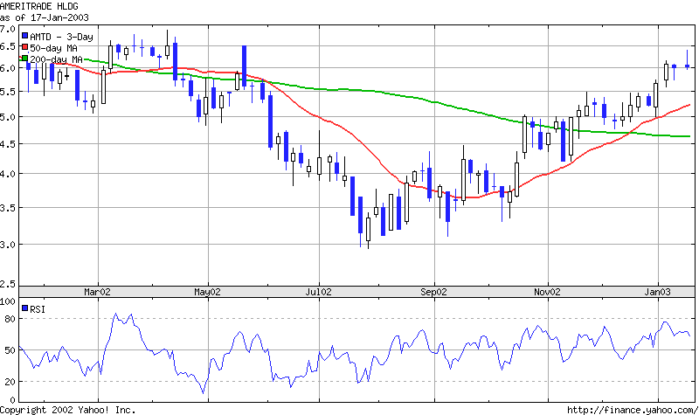Viewport: 699px width, 415px height.
Task: Click the 6.0 price axis label
Action: click(8, 68)
